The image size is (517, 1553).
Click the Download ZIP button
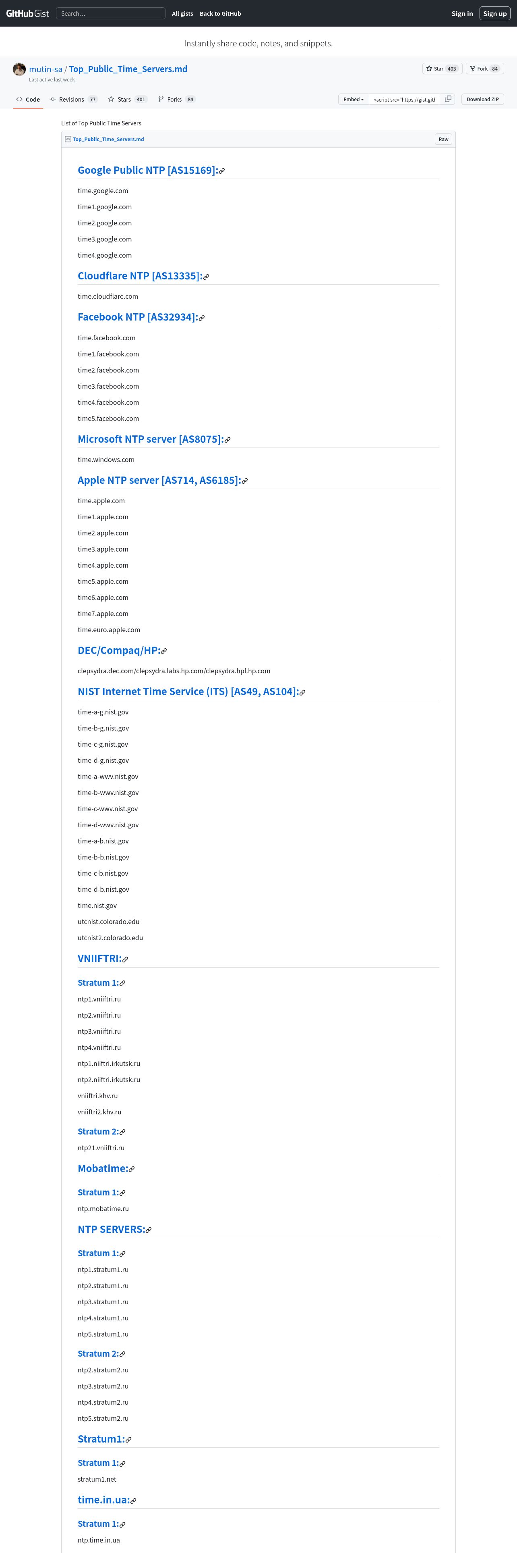[x=483, y=100]
